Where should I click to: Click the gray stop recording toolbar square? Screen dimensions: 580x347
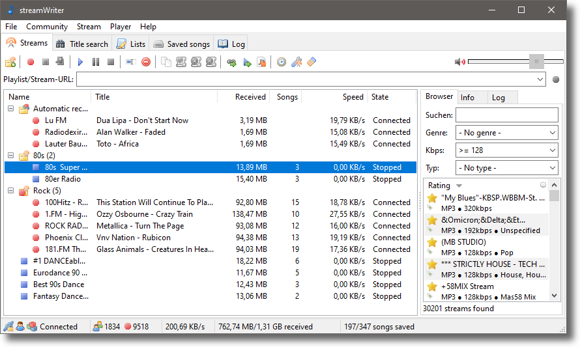(46, 62)
